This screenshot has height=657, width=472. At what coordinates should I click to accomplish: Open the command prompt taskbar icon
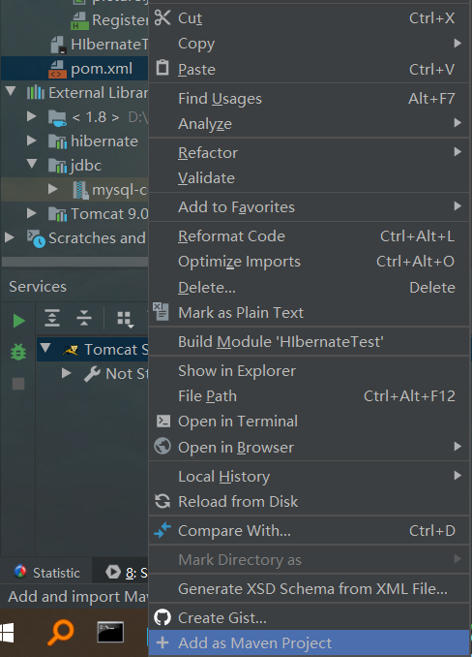(x=110, y=632)
